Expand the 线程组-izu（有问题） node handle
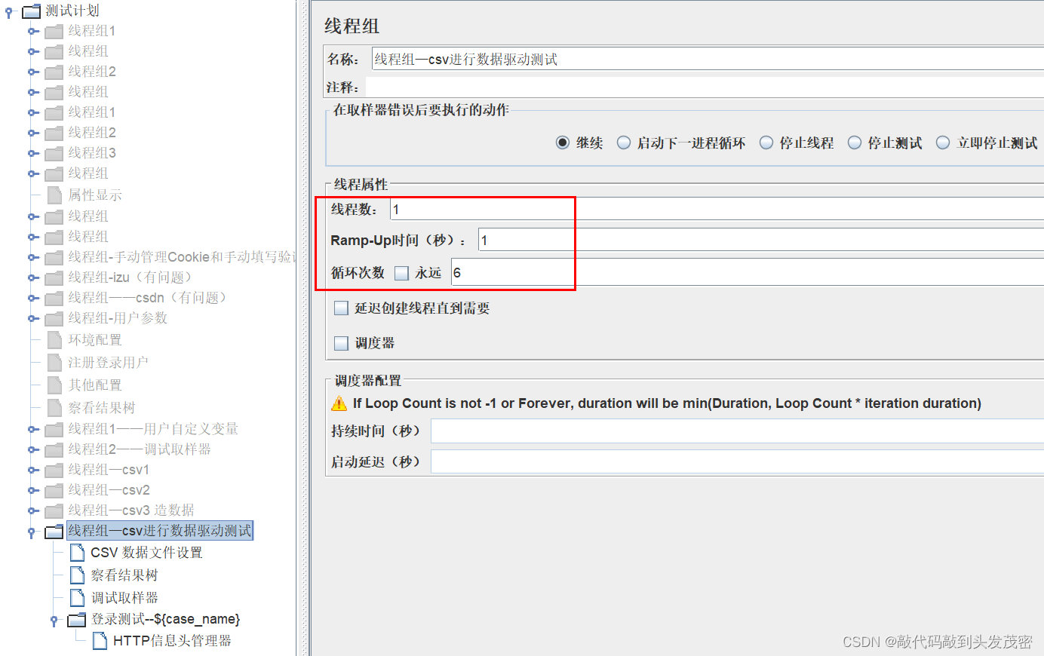1044x656 pixels. pyautogui.click(x=32, y=277)
